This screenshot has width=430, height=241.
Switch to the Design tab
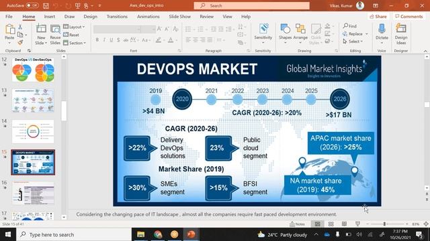(x=91, y=16)
